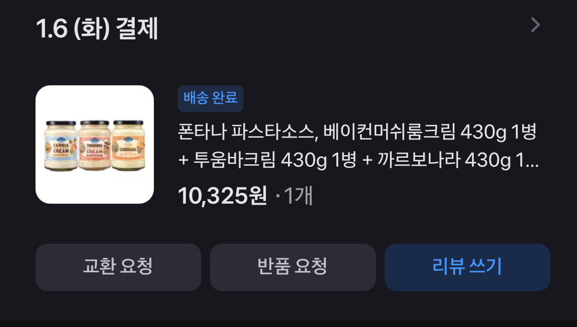Tap the 결제 word in the header
The width and height of the screenshot is (577, 327).
(137, 28)
